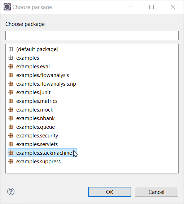Maximize the Choose package dialog
Image resolution: width=184 pixels, height=204 pixels.
tap(152, 7)
